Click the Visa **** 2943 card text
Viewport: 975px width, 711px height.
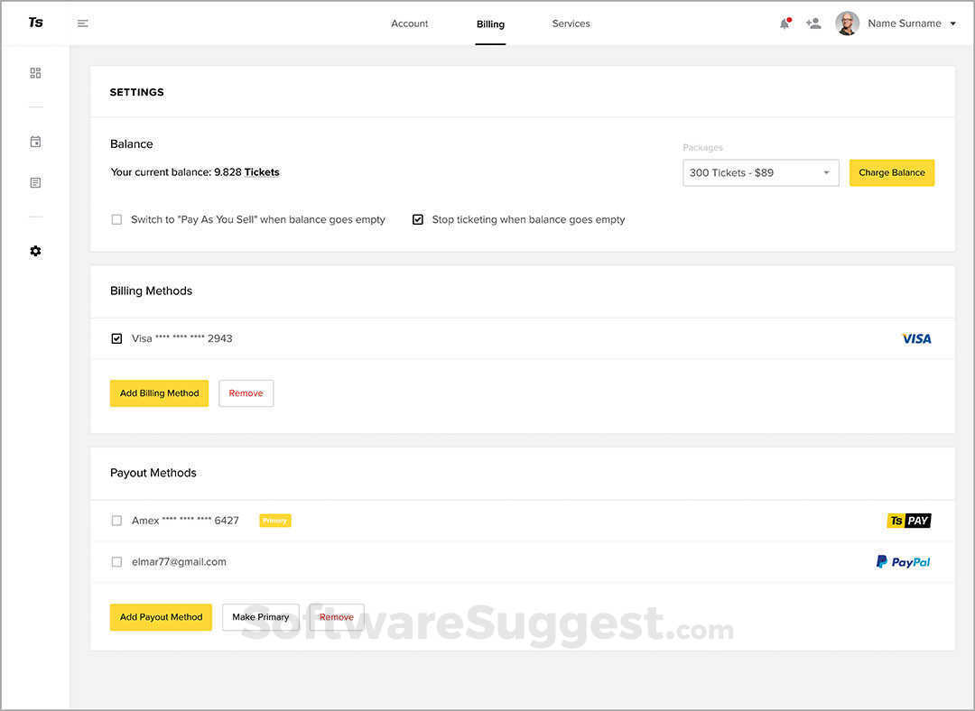(181, 338)
